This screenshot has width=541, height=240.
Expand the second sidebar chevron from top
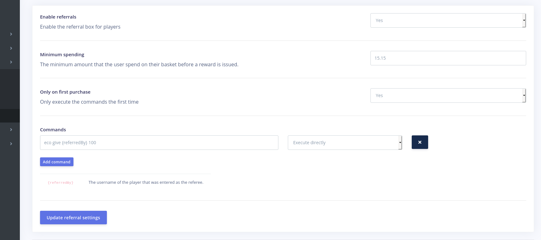pyautogui.click(x=11, y=48)
